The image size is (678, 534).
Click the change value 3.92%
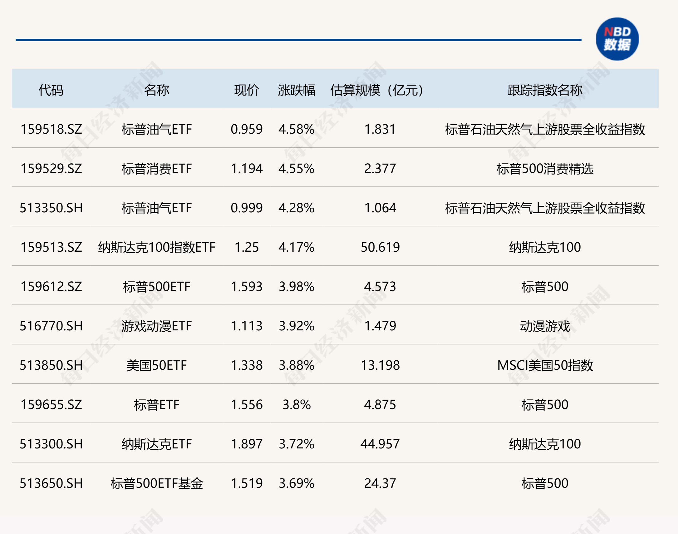[x=297, y=326]
